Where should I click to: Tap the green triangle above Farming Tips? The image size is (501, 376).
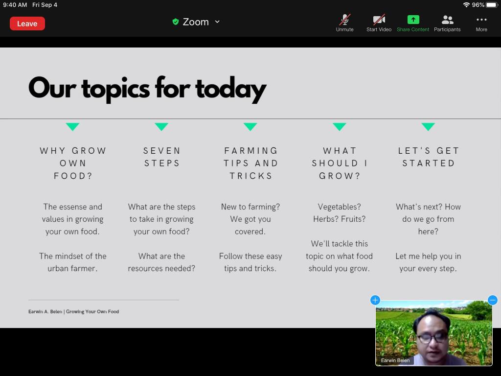pos(250,127)
